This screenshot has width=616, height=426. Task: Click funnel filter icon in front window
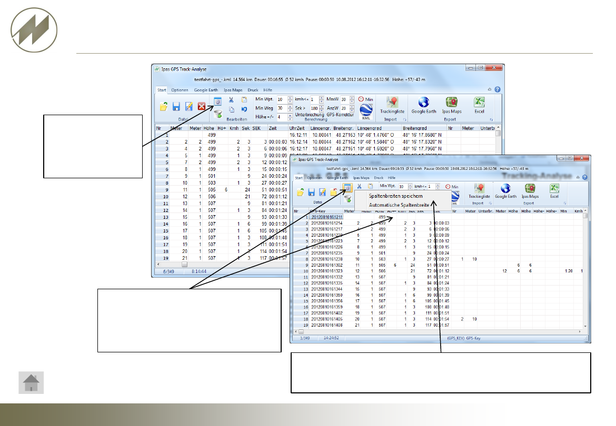pyautogui.click(x=347, y=199)
